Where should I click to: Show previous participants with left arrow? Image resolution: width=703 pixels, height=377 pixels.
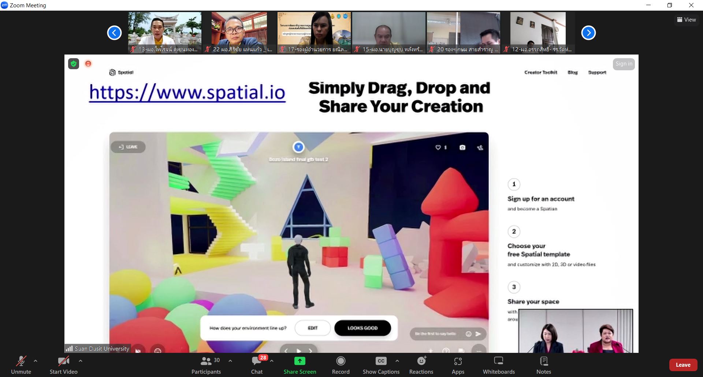click(114, 33)
